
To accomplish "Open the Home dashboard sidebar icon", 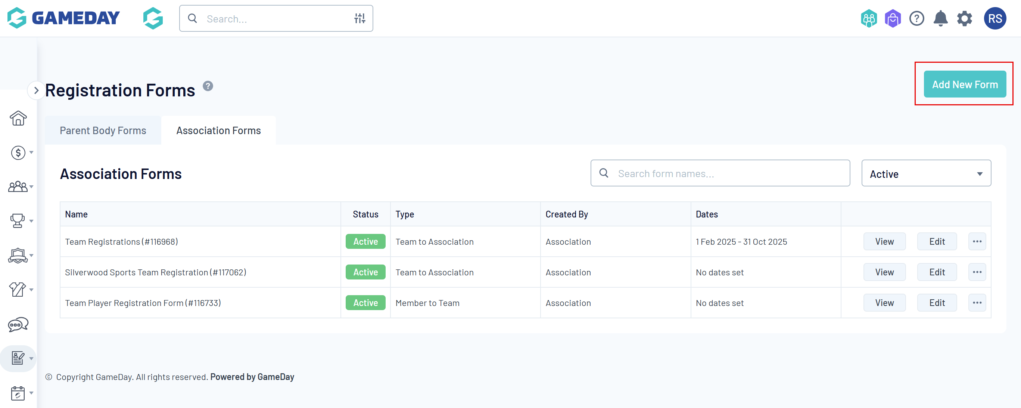I will (x=18, y=118).
